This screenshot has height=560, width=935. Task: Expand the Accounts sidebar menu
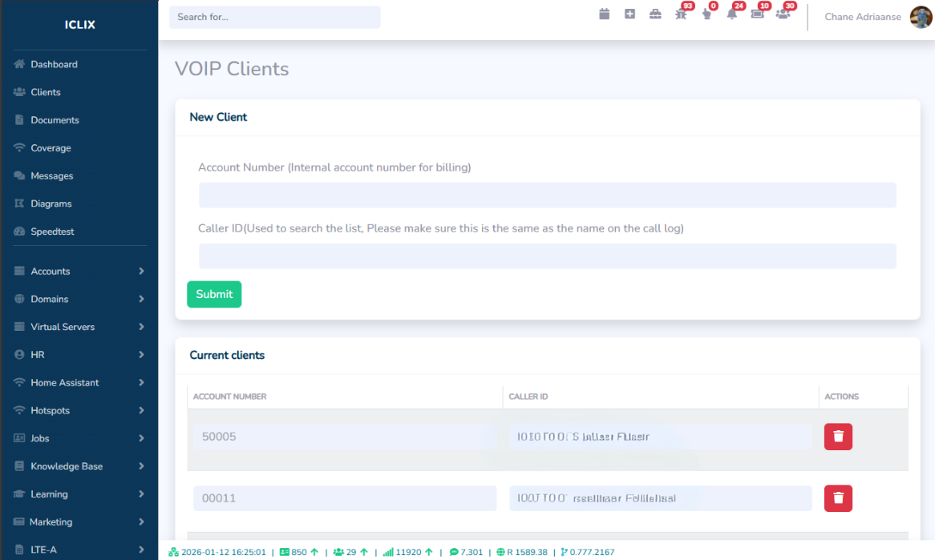point(79,272)
